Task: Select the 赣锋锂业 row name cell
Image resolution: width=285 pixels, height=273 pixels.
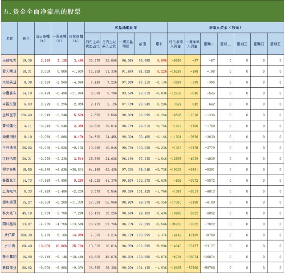Action: [9, 267]
